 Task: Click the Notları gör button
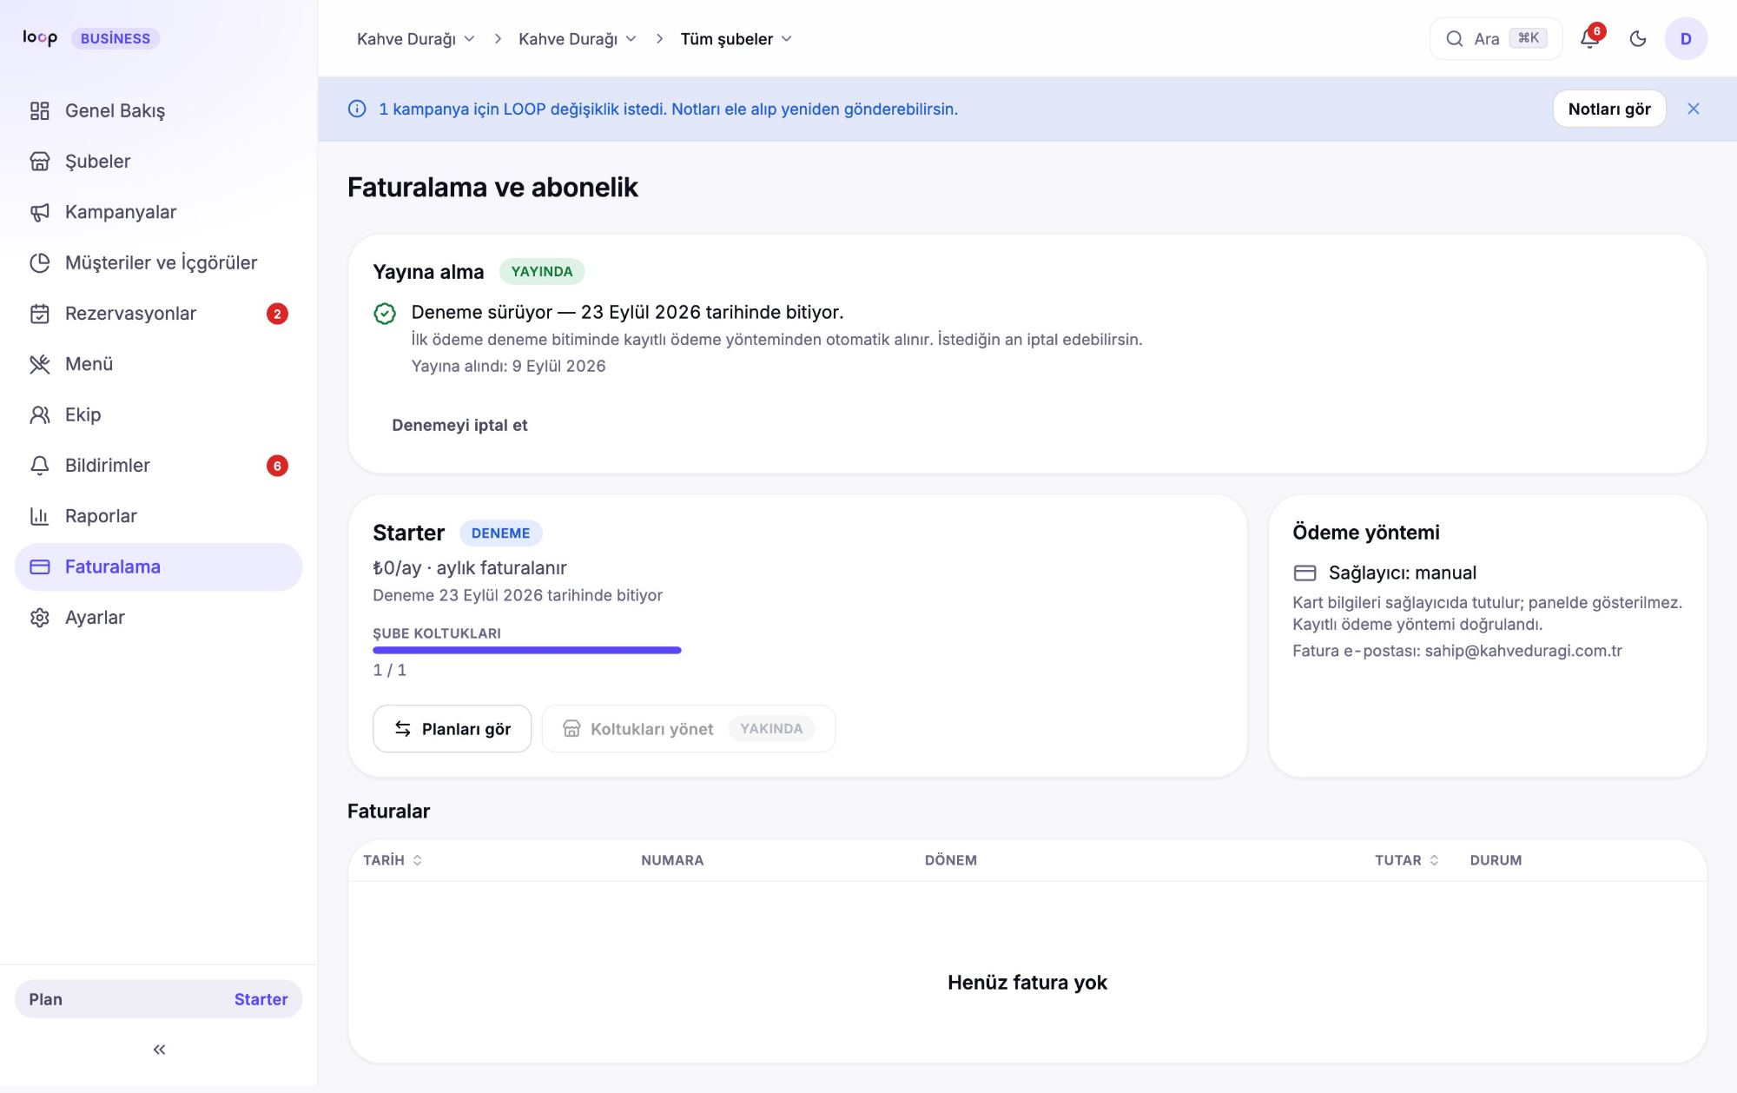(1609, 109)
